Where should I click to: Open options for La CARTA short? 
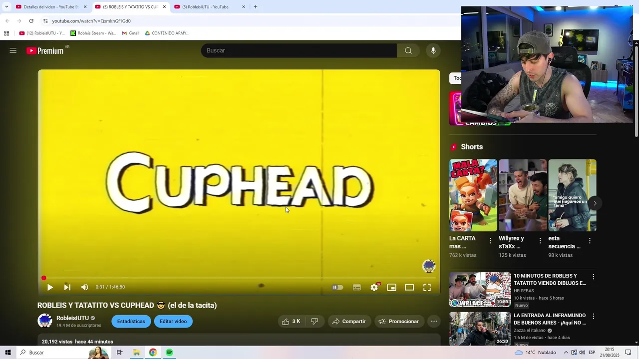[x=490, y=241]
